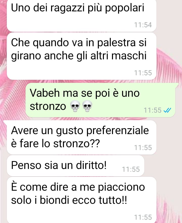Tap the timestamp under 'solo i biondi ecco tutto!!'
The width and height of the screenshot is (182, 223).
coord(143,217)
